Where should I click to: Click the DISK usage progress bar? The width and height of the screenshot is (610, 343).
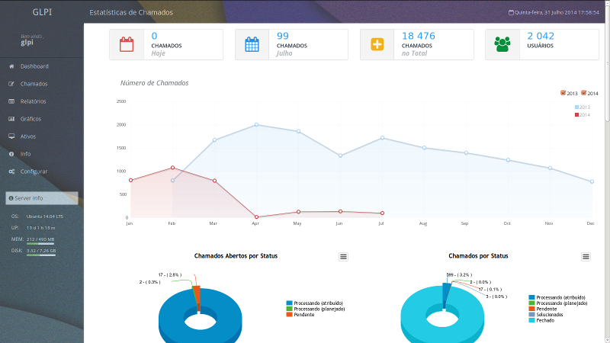pyautogui.click(x=40, y=255)
